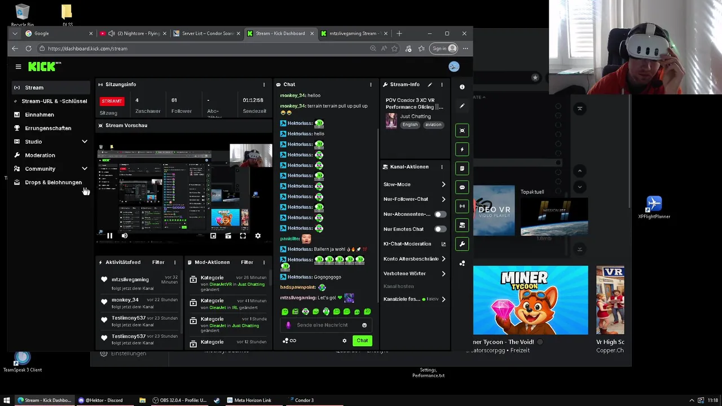Open Filter in Mod-Aktionen panel
Image resolution: width=722 pixels, height=406 pixels.
(247, 262)
